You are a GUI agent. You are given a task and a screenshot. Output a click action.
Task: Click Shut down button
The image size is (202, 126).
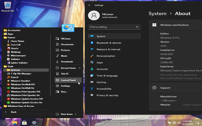(x=64, y=114)
